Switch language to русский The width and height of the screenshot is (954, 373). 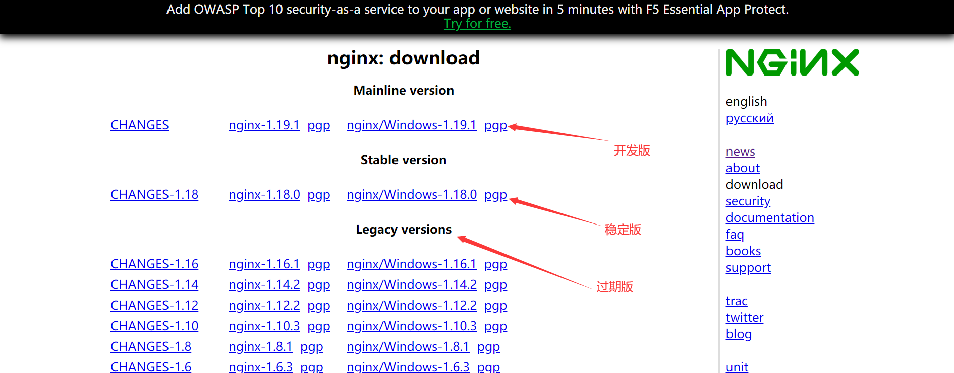point(749,119)
